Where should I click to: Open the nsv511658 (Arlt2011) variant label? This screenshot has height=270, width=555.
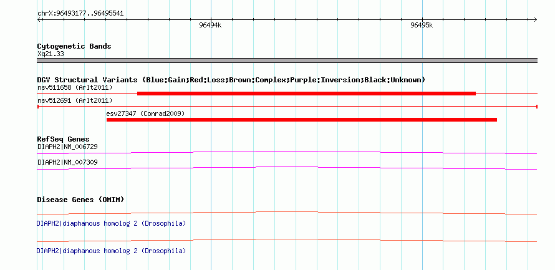tap(75, 87)
